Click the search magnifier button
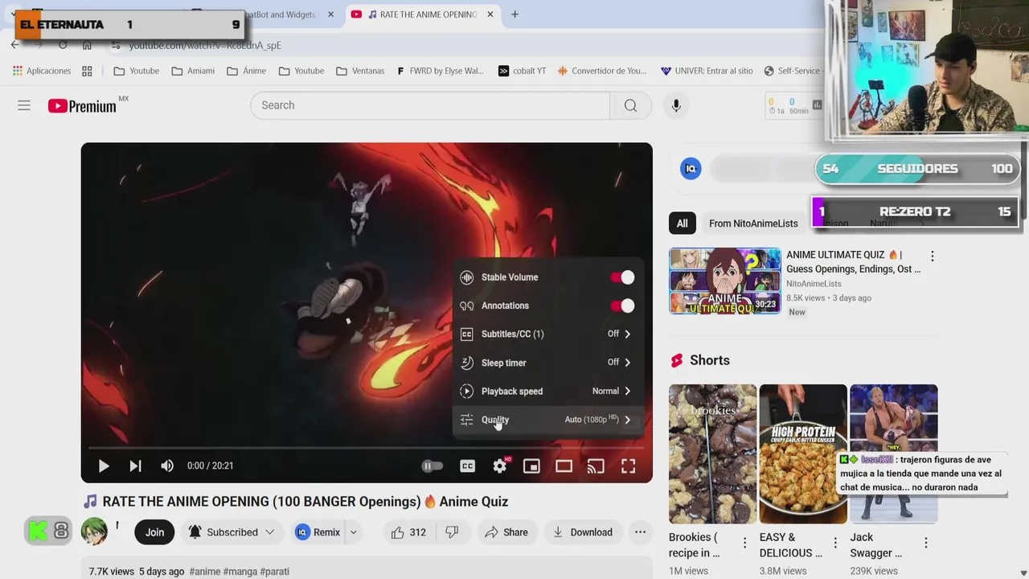 pos(630,105)
